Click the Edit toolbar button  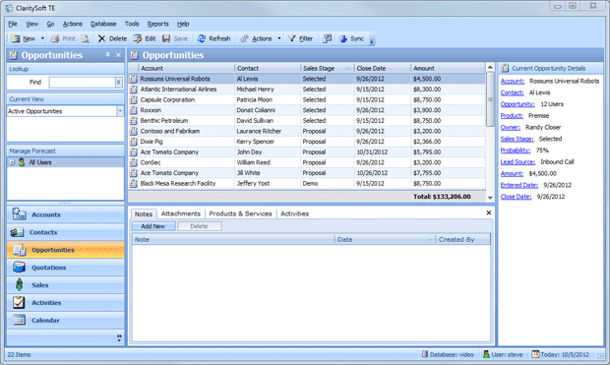pyautogui.click(x=145, y=38)
